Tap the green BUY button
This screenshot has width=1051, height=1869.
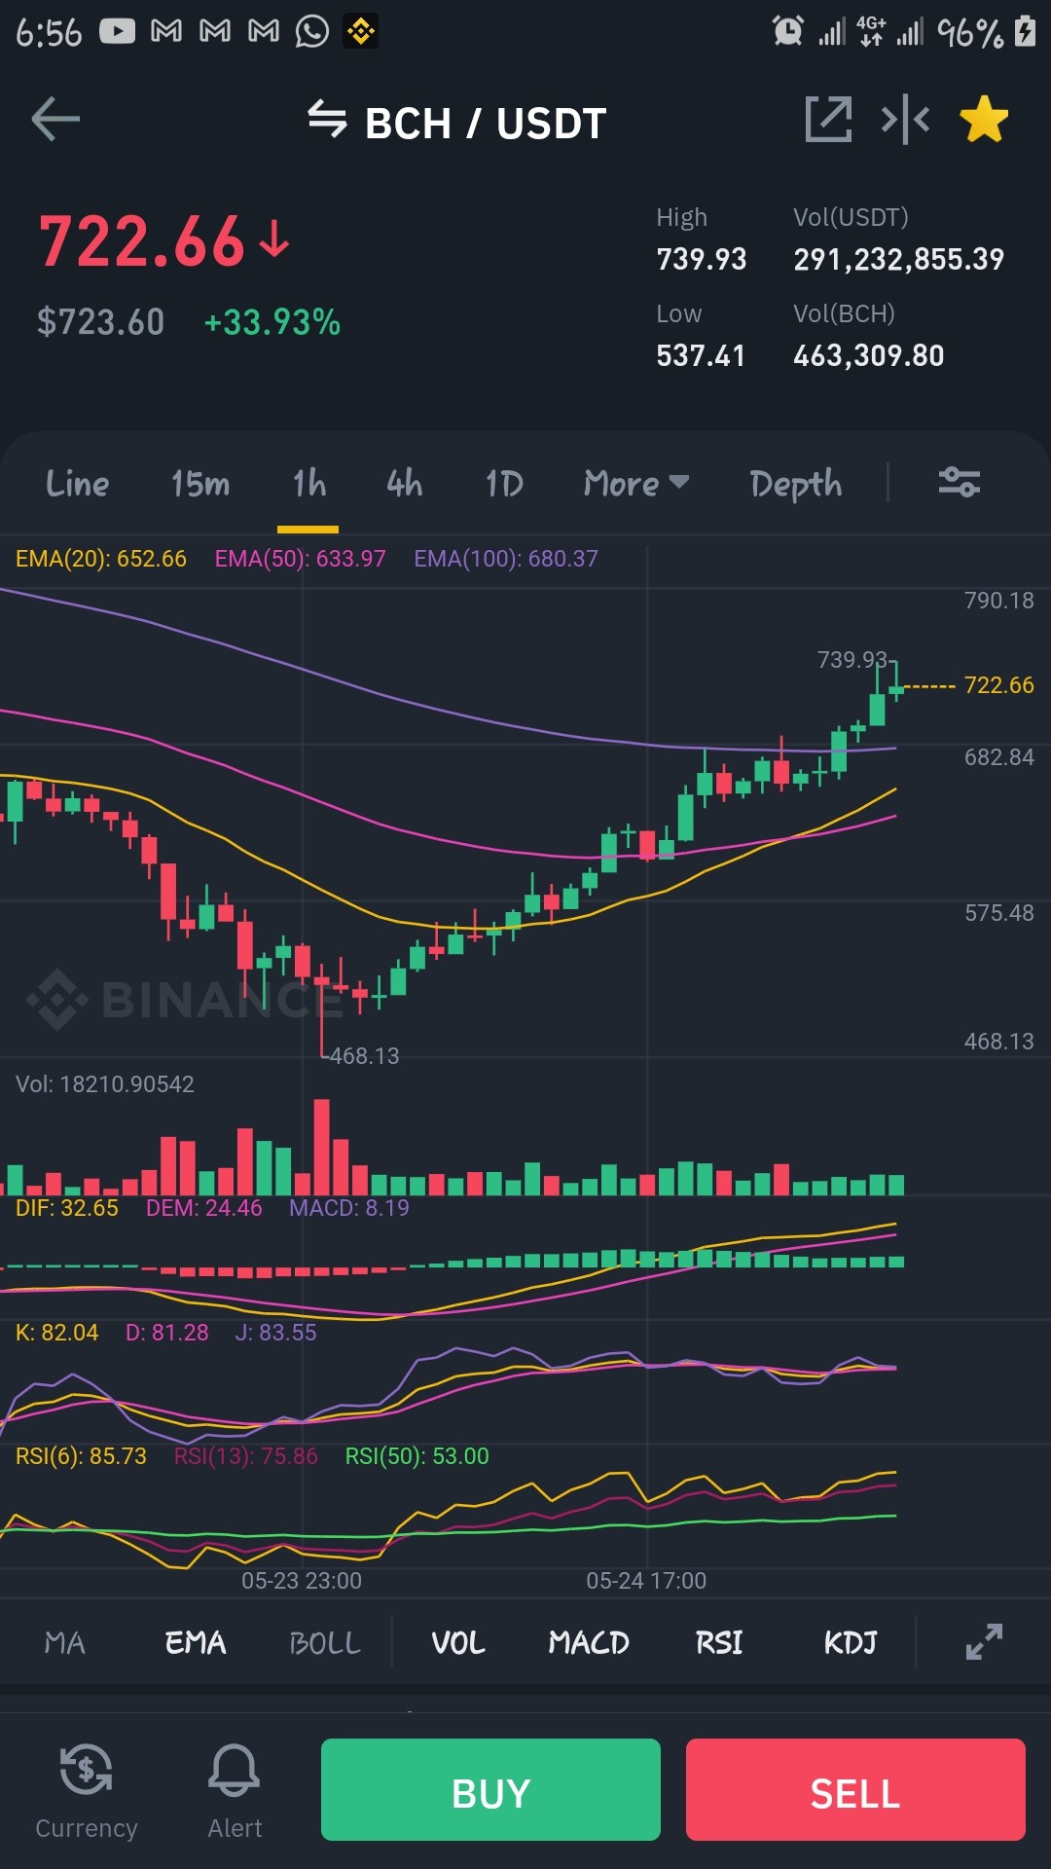(x=490, y=1789)
